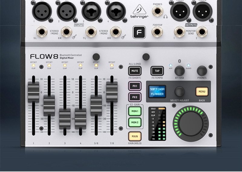The image size is (242, 172).
Task: Click the channel 1 OFFSET/CLIP LED
Action: click(x=34, y=65)
